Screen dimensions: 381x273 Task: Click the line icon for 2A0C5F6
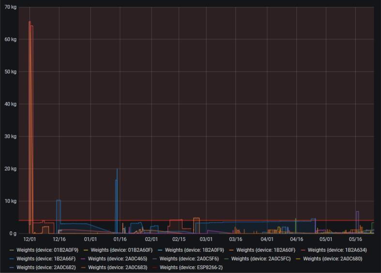pos(155,259)
